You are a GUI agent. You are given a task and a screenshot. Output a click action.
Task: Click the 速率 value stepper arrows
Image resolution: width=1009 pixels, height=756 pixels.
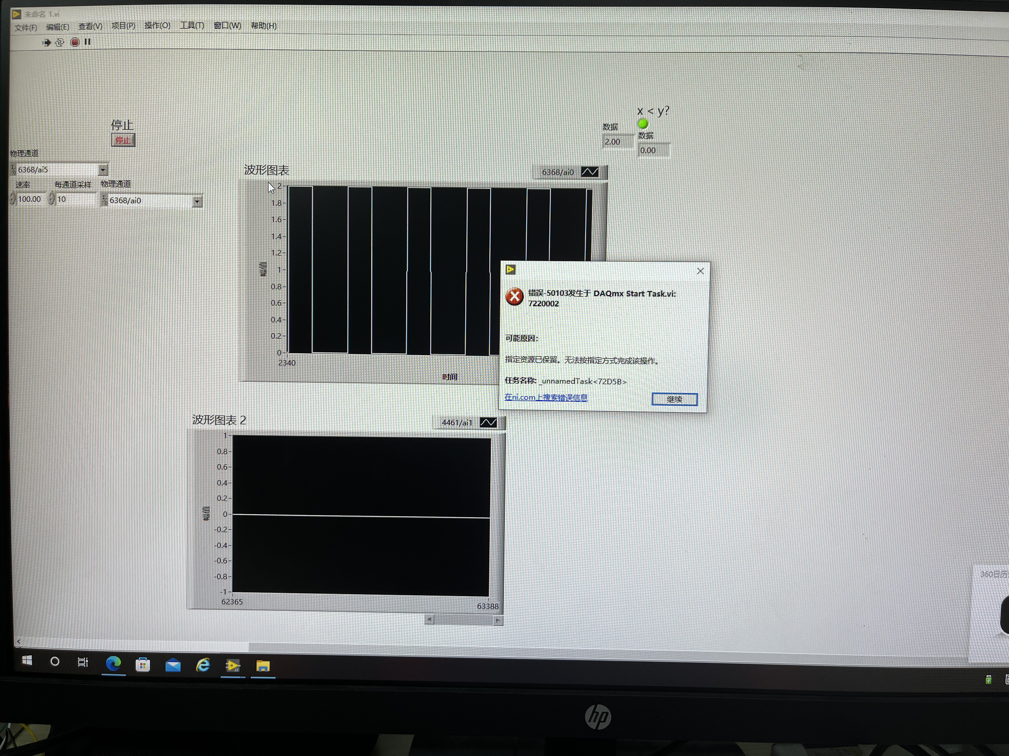point(13,199)
